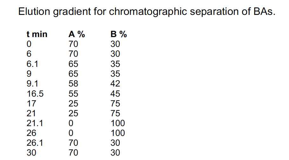Select the "A %" column header
Image resolution: width=289 pixels, height=160 pixels.
coord(77,34)
